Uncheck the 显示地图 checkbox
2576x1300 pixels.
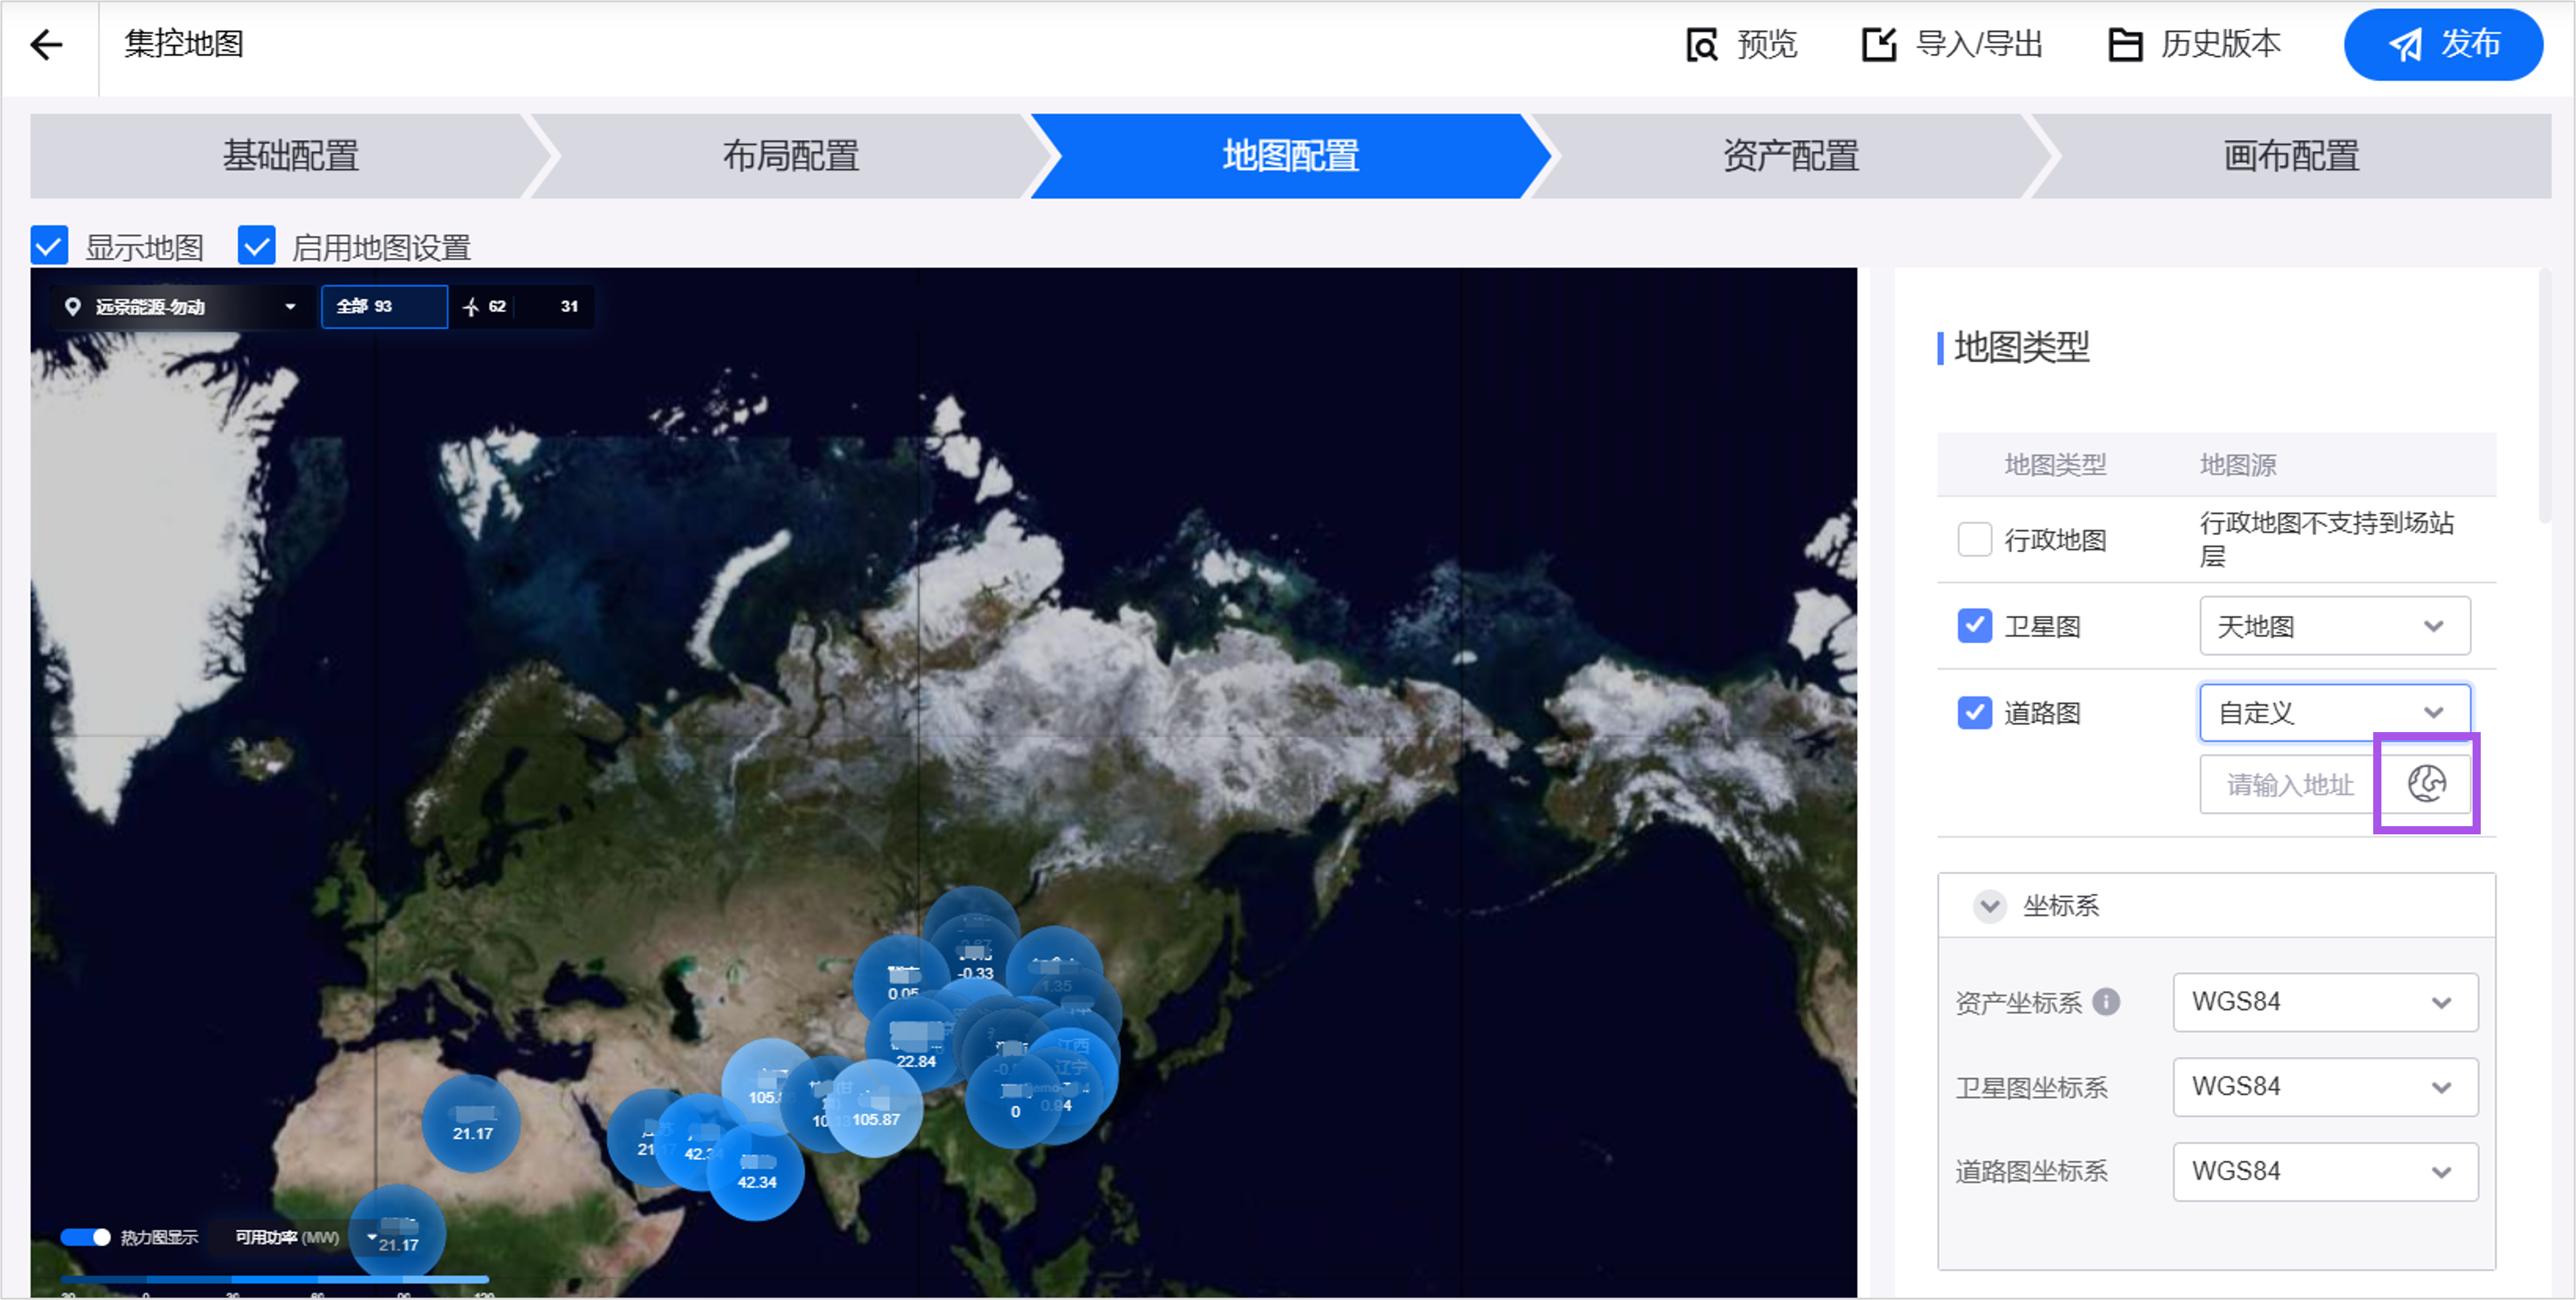pyautogui.click(x=49, y=246)
